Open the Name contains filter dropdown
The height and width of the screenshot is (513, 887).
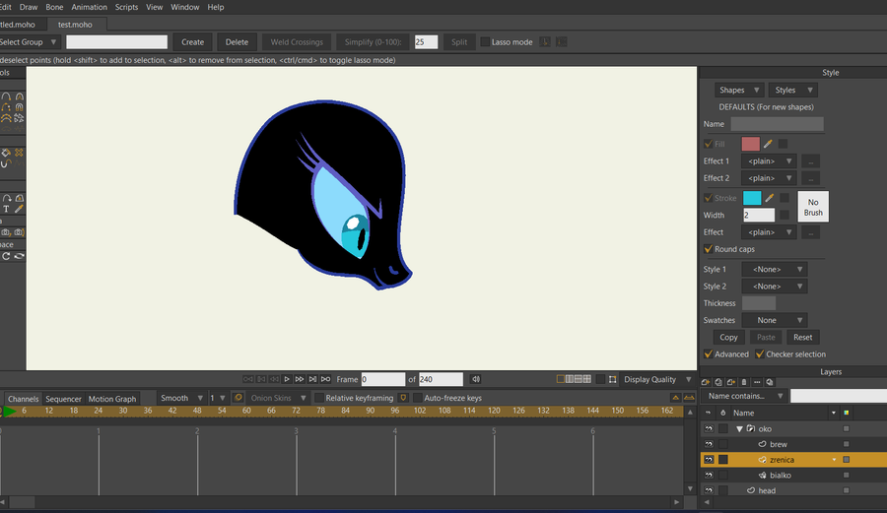[x=744, y=396]
